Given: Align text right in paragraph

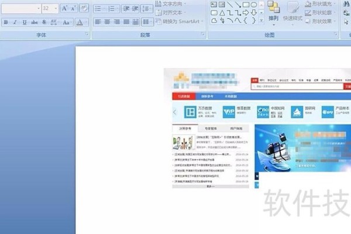Looking at the screenshot, I should (116, 22).
